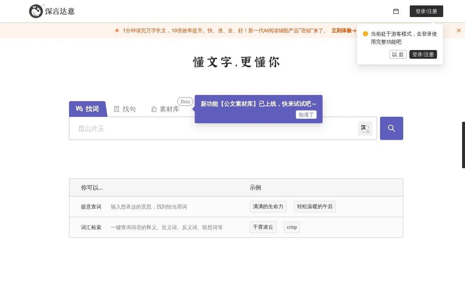Click the 登录/注册 button in the header

click(426, 11)
